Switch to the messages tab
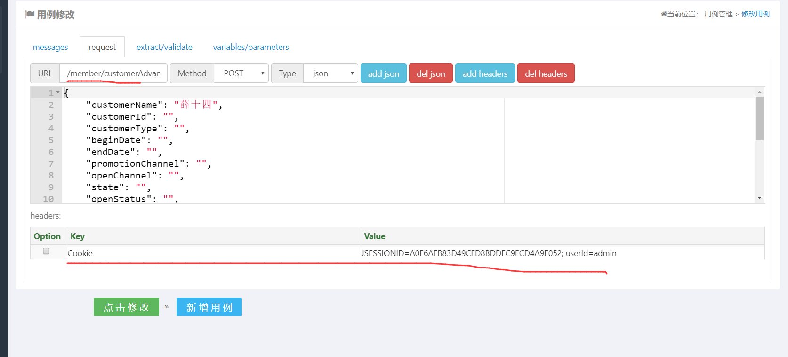 50,47
